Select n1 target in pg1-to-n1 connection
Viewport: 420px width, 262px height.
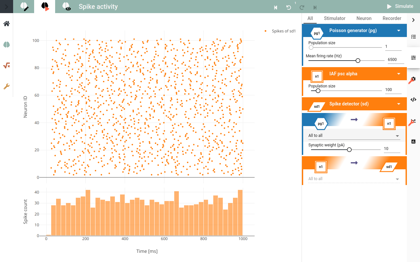coord(389,123)
